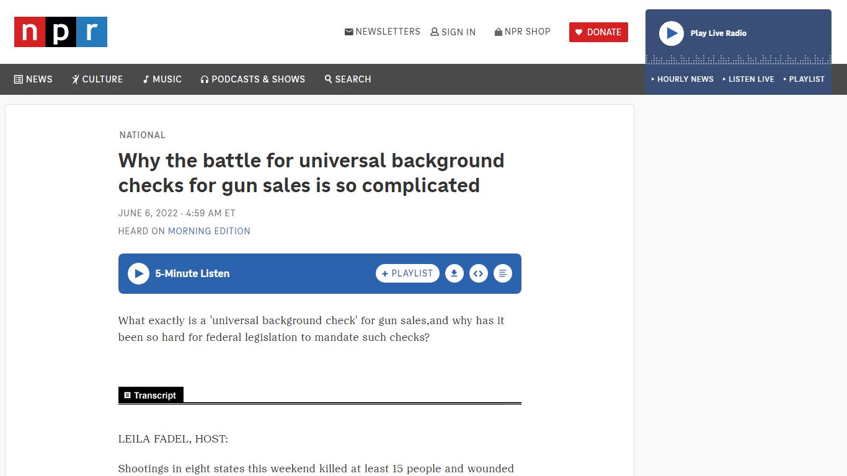Visit the NPR Shop link
The height and width of the screenshot is (476, 847).
pos(522,32)
